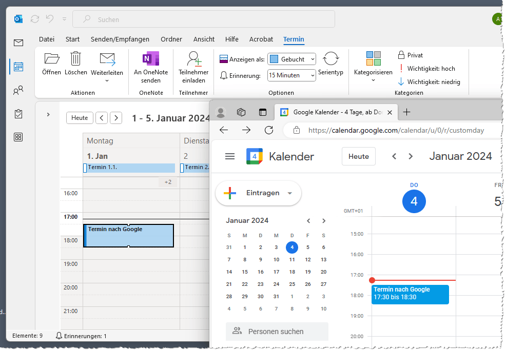Click Teilnehmer einladen
The width and height of the screenshot is (506, 352).
193,68
